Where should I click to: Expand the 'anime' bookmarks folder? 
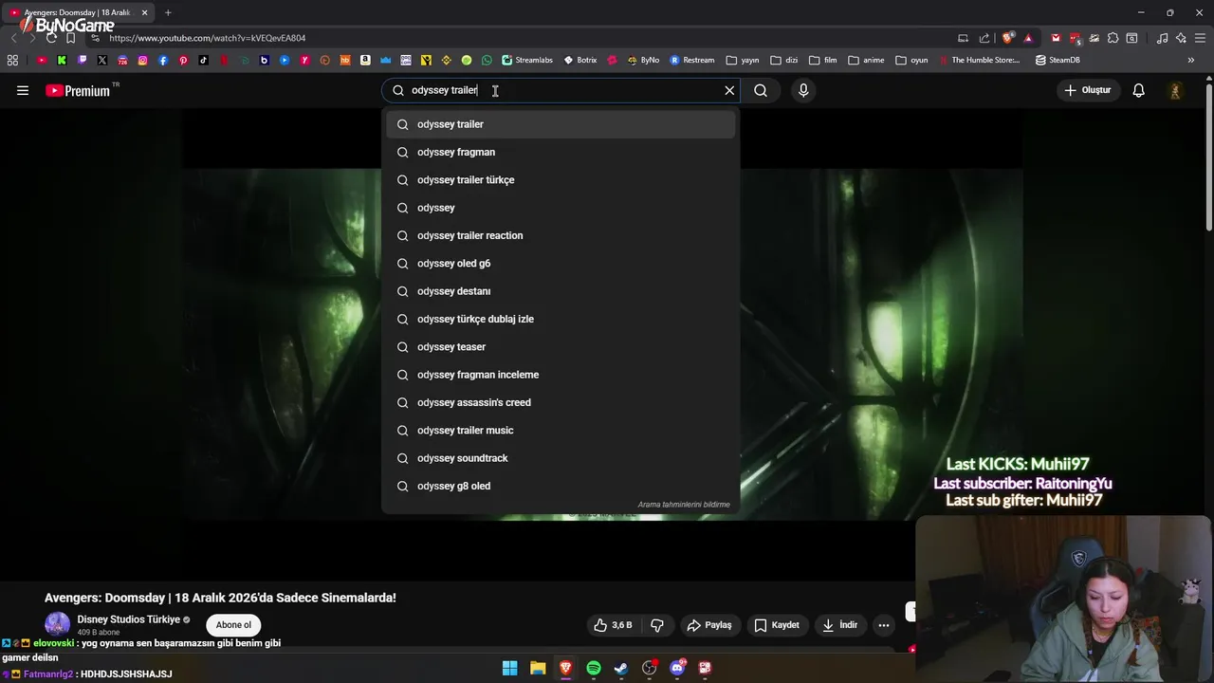(866, 60)
